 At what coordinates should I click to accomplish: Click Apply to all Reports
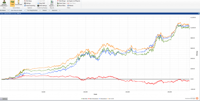[73, 1]
